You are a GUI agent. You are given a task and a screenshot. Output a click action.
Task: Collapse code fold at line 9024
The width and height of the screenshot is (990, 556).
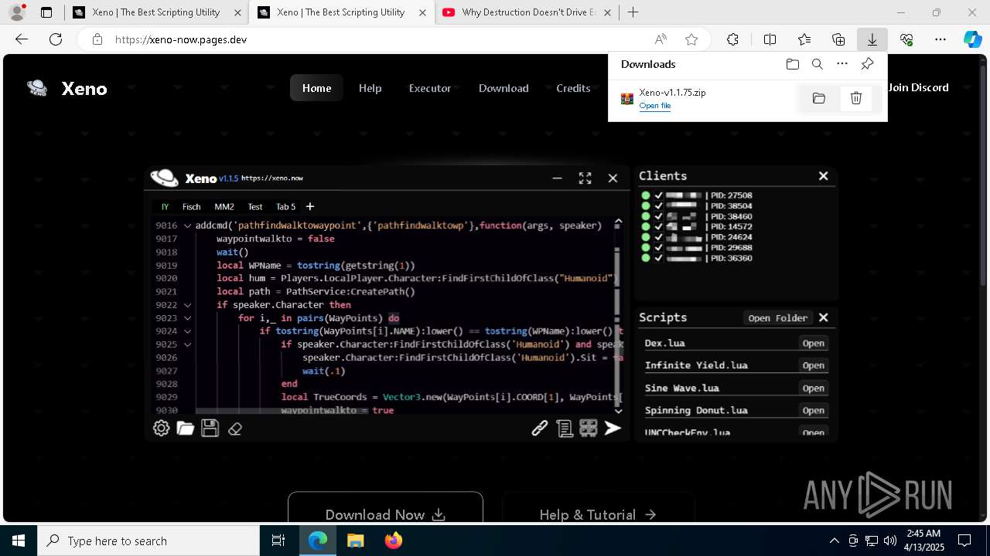click(187, 331)
